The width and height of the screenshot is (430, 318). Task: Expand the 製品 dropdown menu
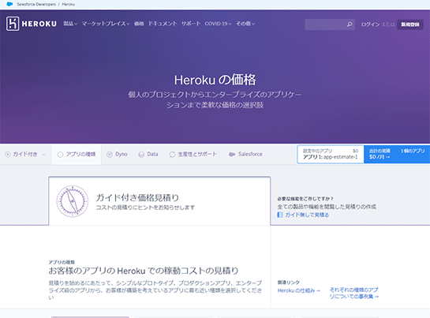coord(70,24)
